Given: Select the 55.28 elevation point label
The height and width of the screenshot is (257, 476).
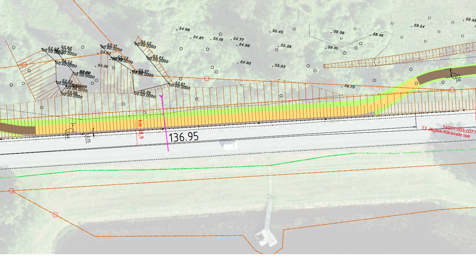Looking at the screenshot, I should (286, 46).
